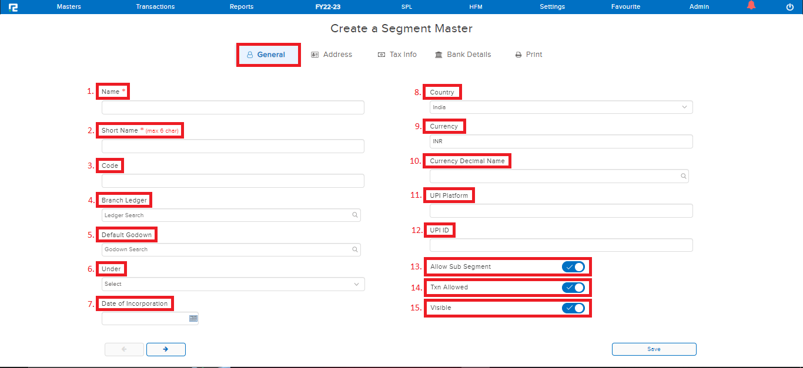803x368 pixels.
Task: Click inside the Name input field
Action: (232, 107)
